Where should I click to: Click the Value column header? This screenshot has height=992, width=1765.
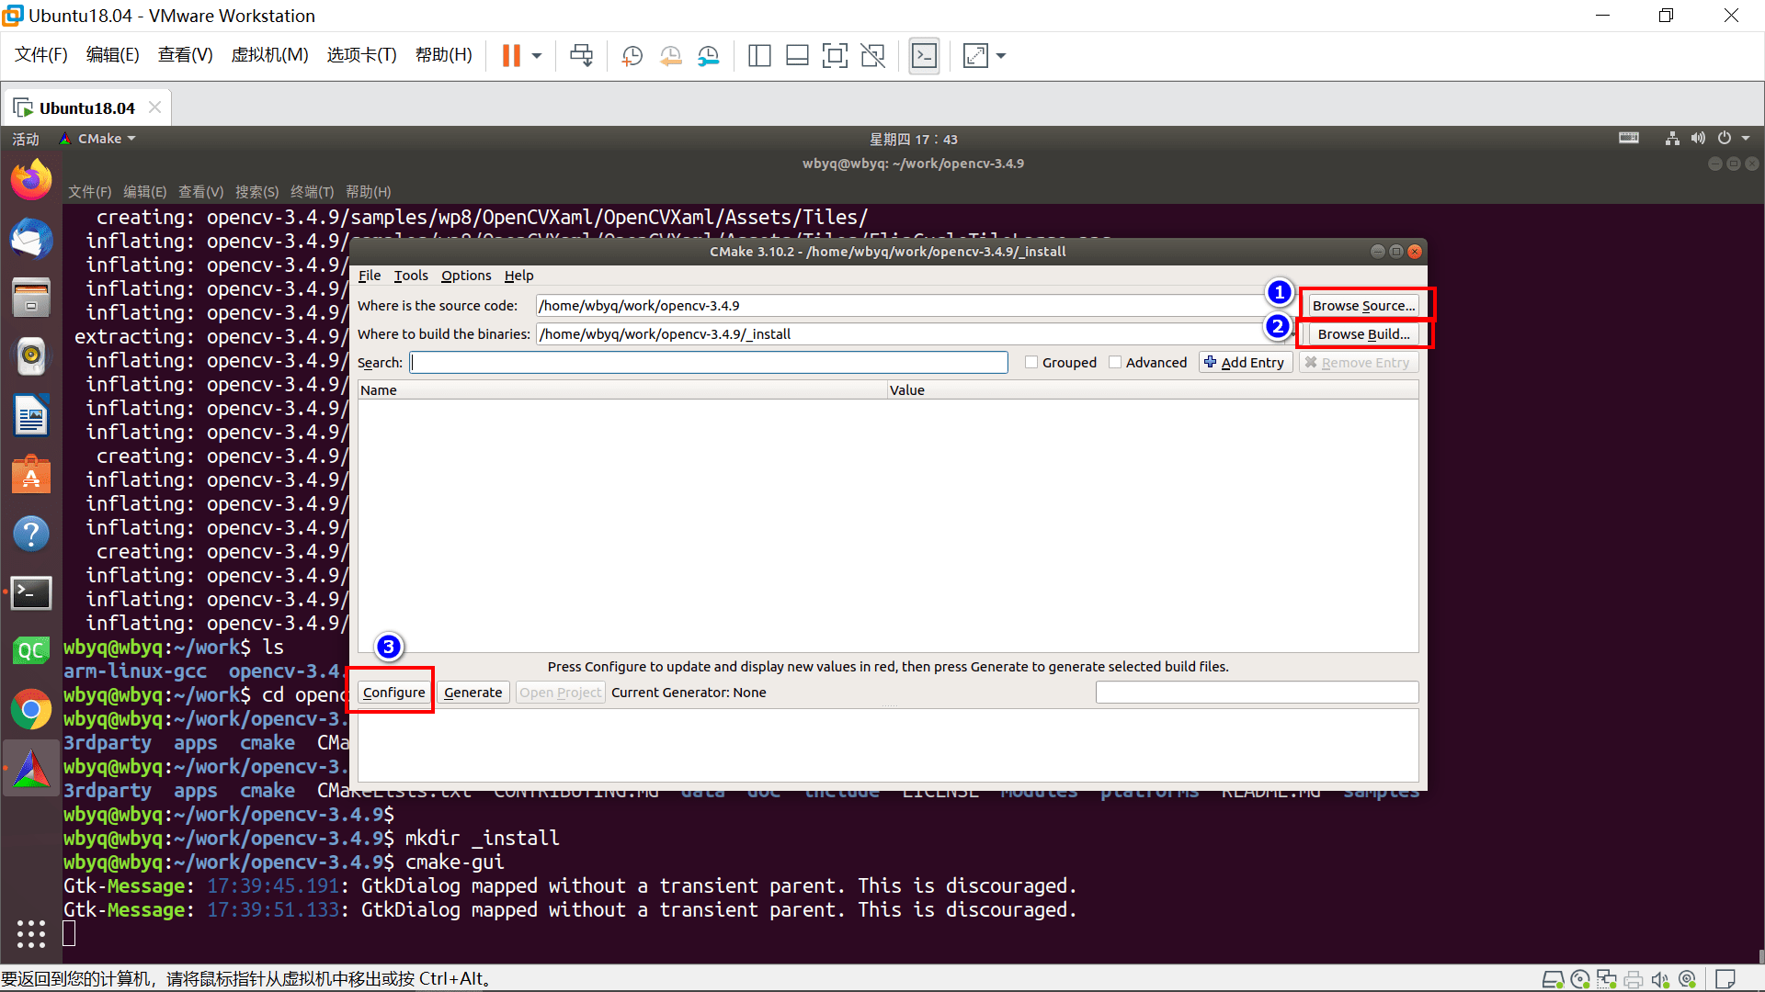tap(1153, 390)
